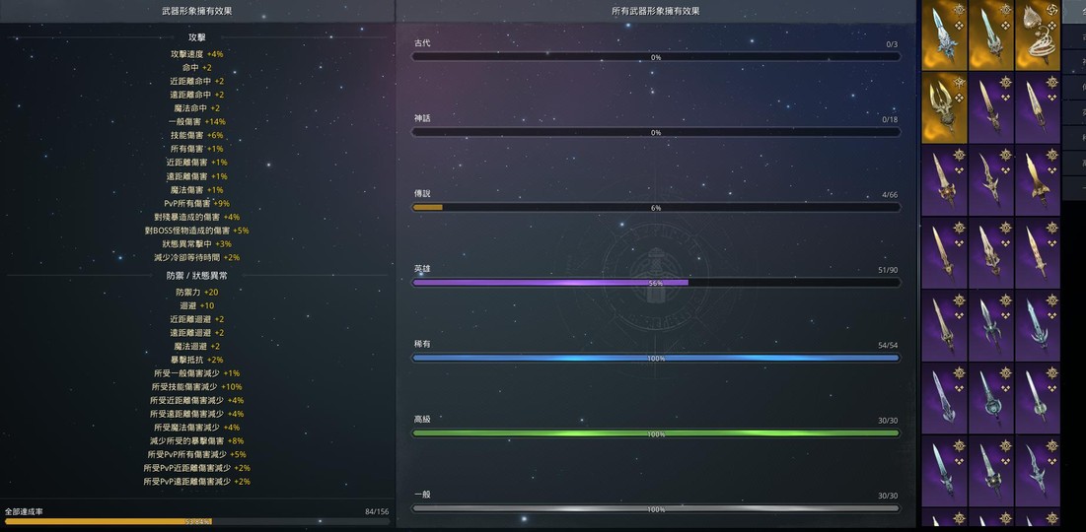Click the 防禦 / 狀態異常 section heading
Screen dimensions: 1086x532
(197, 276)
